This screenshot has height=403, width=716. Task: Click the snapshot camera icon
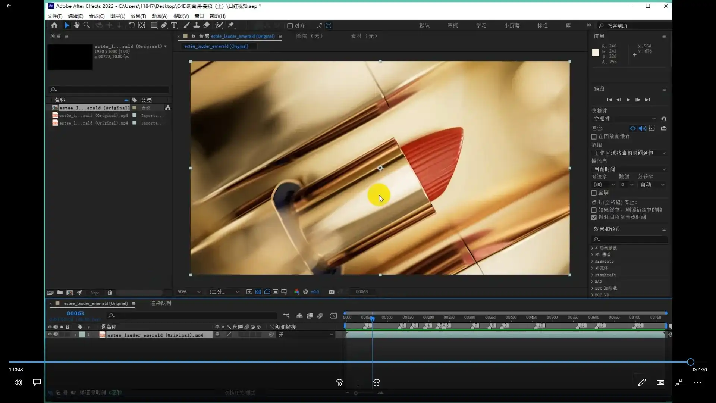click(331, 292)
